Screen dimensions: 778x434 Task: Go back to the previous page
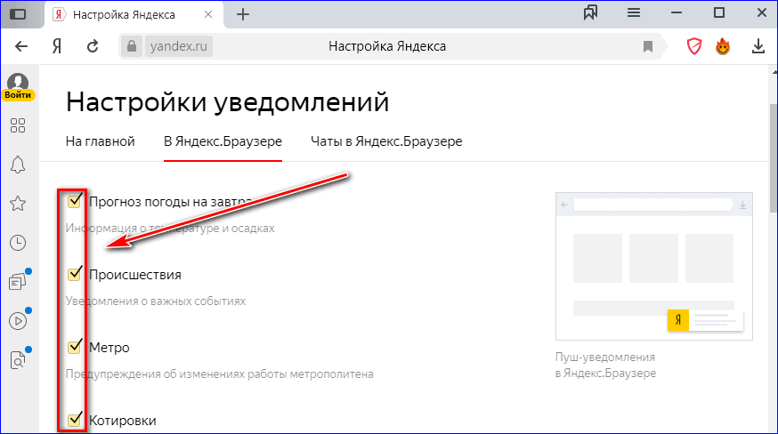[x=21, y=46]
